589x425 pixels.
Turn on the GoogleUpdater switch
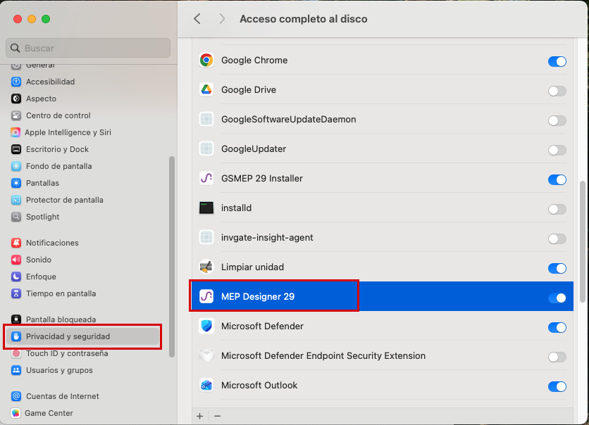557,150
